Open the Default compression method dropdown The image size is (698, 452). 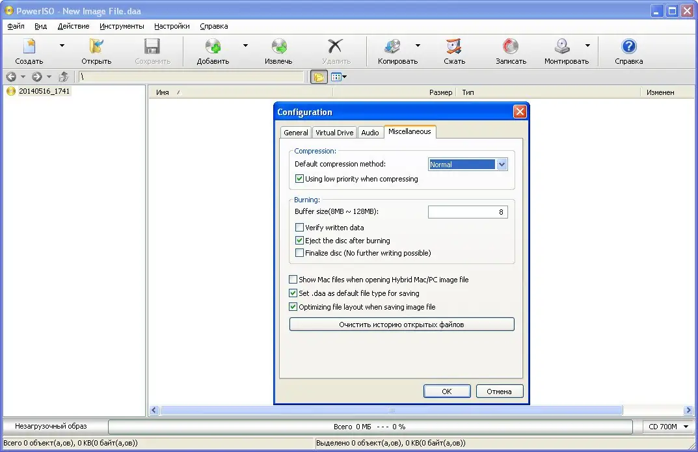click(502, 164)
